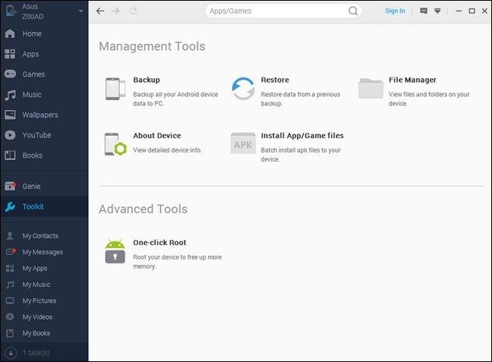Image resolution: width=492 pixels, height=362 pixels.
Task: Click the My Apps grid icon
Action: (x=10, y=268)
